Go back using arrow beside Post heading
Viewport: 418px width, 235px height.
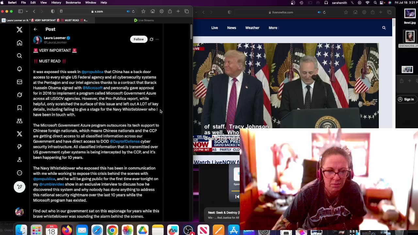pos(35,29)
